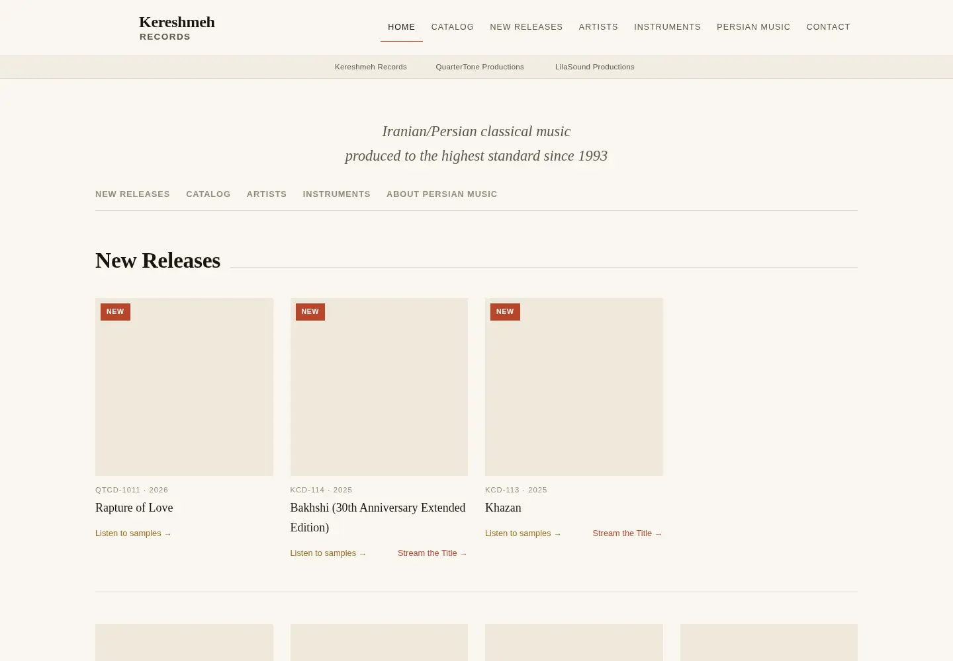Visit the Kereshmeh Records sub-label link
953x661 pixels.
click(x=371, y=67)
